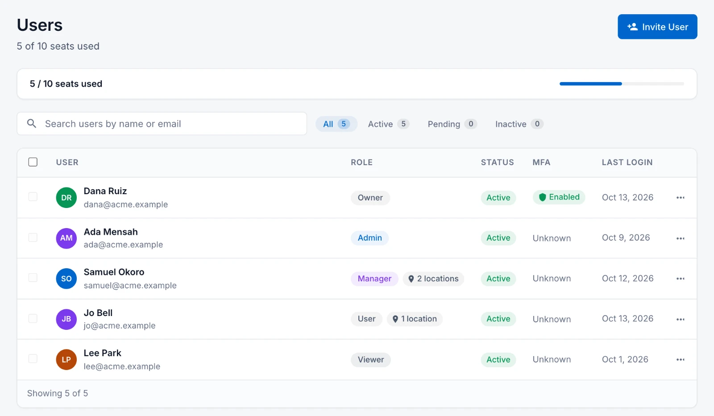Click the Admin role badge
Screen dimensions: 714x416
369,238
